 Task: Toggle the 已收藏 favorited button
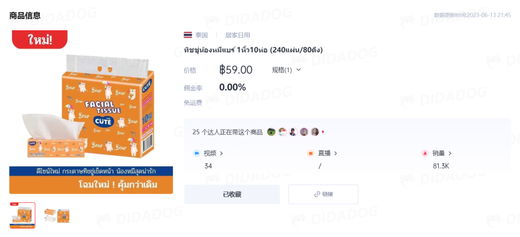point(232,194)
